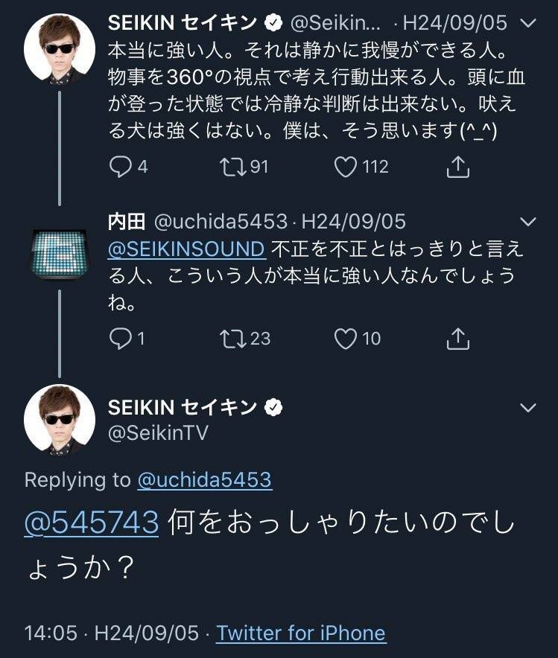Like 内田's tweet with 10 likes

(x=346, y=339)
